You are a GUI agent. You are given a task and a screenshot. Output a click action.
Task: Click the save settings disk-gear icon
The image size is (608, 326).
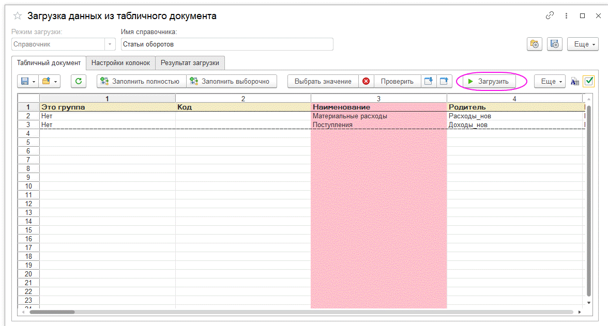[554, 44]
